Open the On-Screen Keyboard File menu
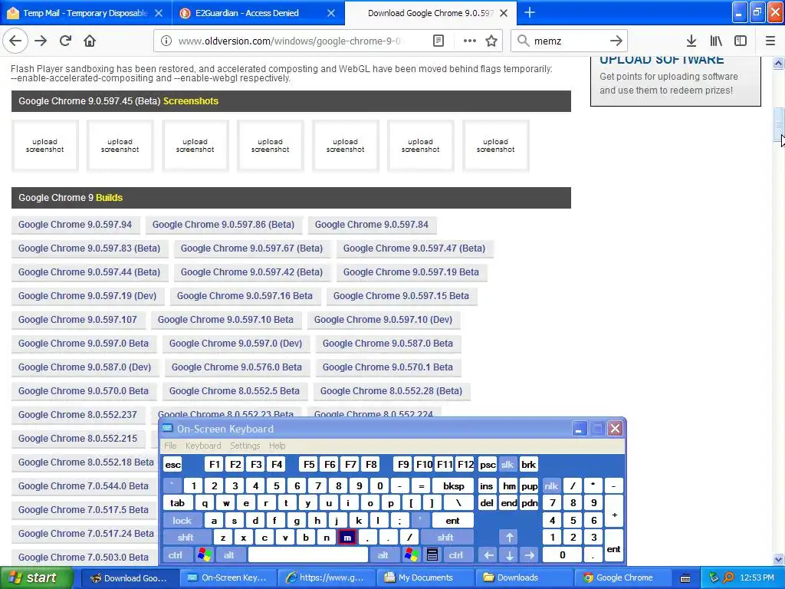785x589 pixels. (170, 446)
